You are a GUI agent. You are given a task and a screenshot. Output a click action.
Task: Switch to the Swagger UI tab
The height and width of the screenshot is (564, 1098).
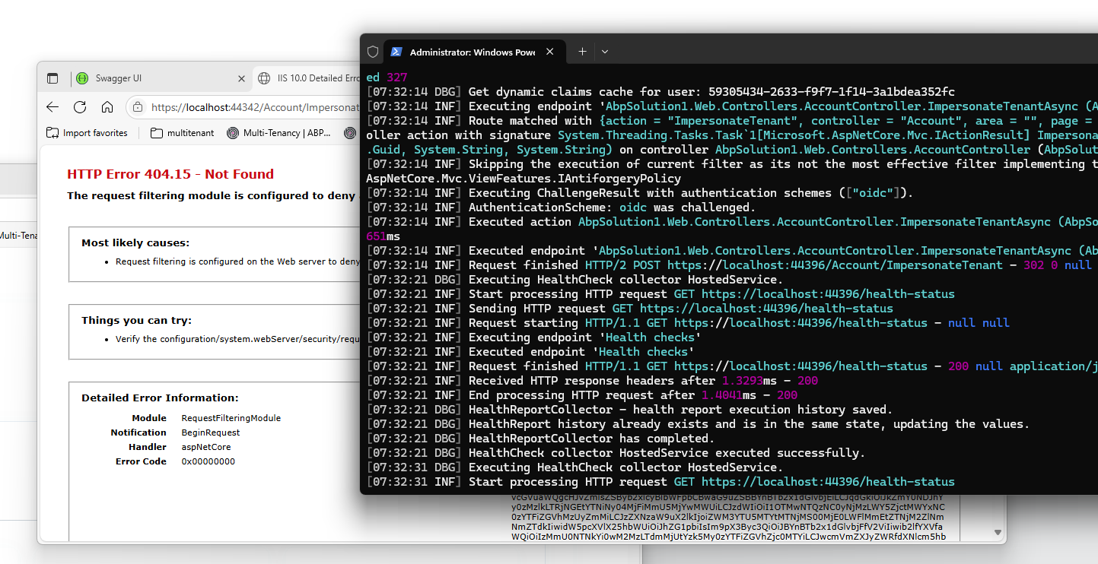point(161,78)
